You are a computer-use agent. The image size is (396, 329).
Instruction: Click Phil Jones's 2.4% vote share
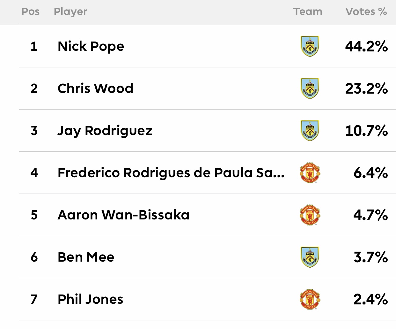370,299
